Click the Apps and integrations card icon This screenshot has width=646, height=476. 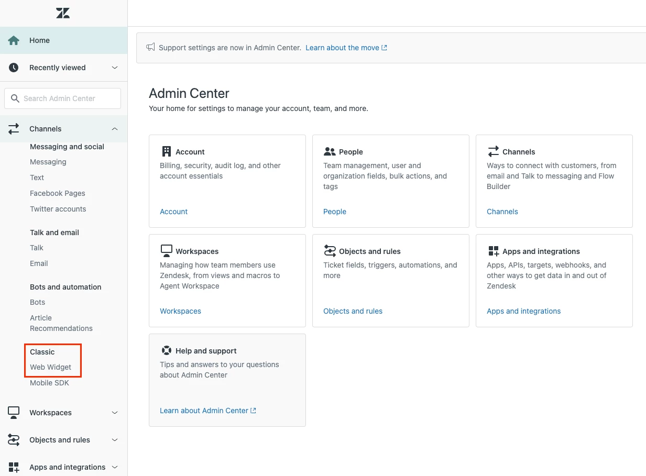[x=493, y=251]
